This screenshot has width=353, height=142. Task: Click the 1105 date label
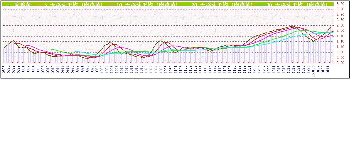tap(185, 69)
